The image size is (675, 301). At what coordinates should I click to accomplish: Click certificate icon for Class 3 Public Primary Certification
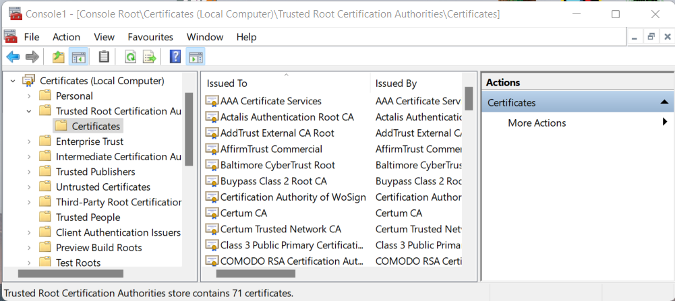(x=211, y=245)
